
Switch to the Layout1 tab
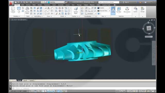pos(25,80)
